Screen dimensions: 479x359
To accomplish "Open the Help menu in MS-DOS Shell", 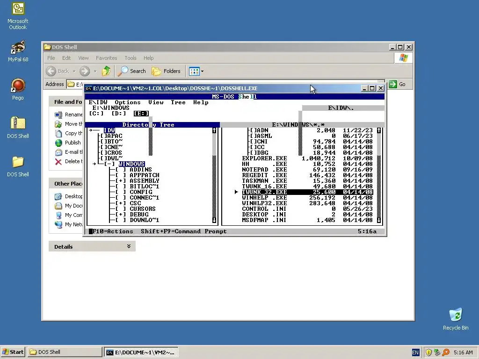I will tap(201, 102).
